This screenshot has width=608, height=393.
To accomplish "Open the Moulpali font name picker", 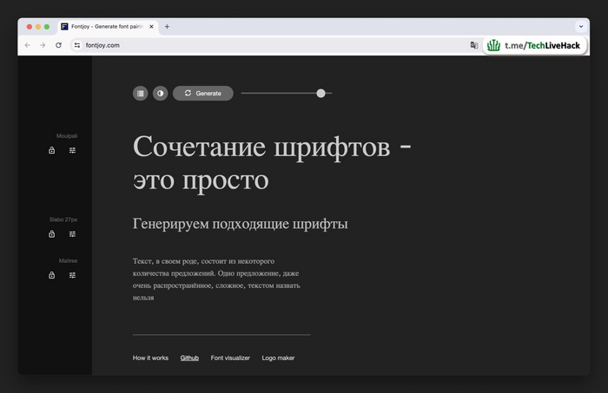I will 67,136.
